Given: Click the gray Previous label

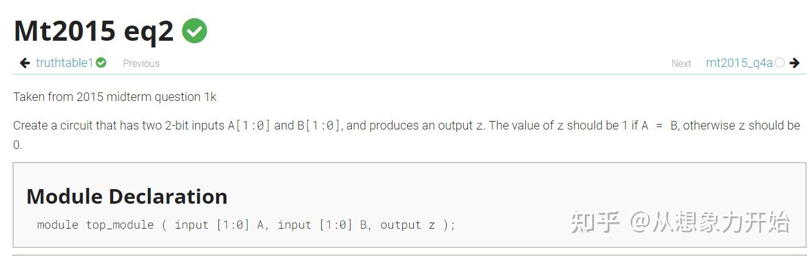Looking at the screenshot, I should point(141,63).
